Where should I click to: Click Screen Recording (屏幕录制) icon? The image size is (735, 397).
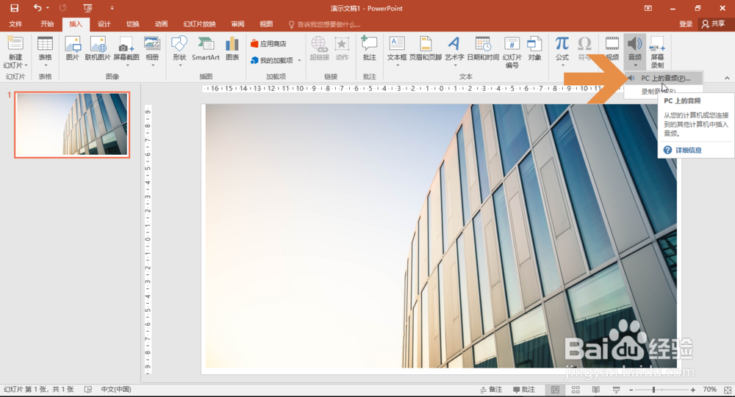pyautogui.click(x=657, y=51)
